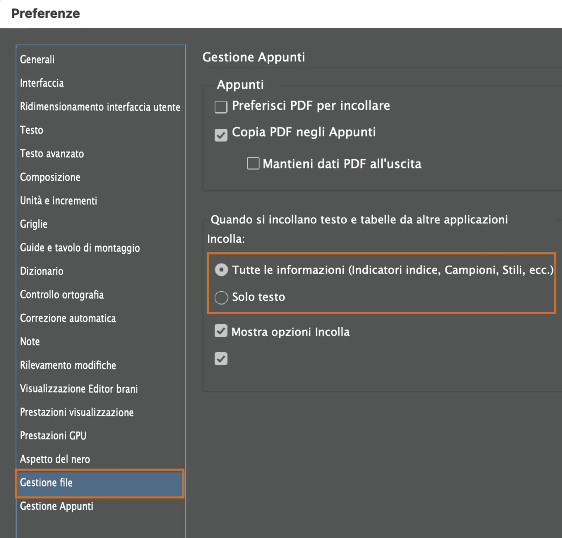Go to Prestazioni GPU settings

pyautogui.click(x=53, y=436)
